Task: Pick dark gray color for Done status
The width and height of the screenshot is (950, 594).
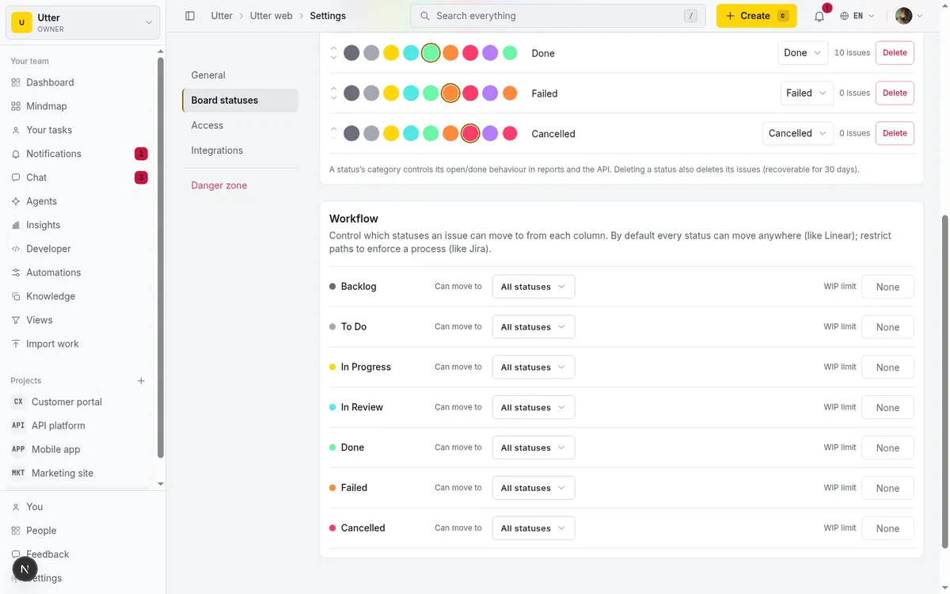Action: 351,53
